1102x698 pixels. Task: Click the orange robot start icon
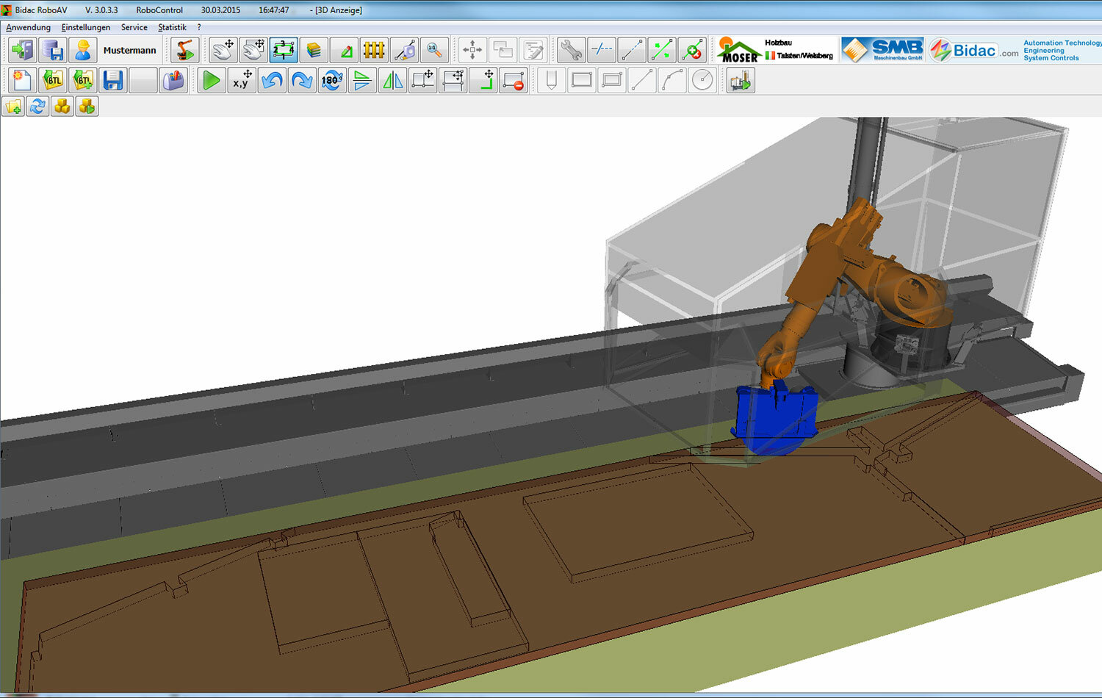185,50
